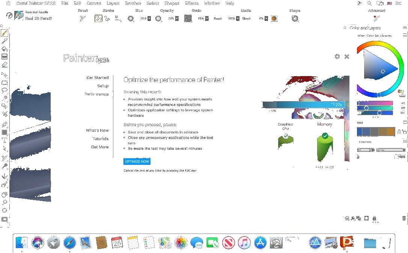This screenshot has width=408, height=253.
Task: Open Channels panel options menu
Action: point(405,141)
